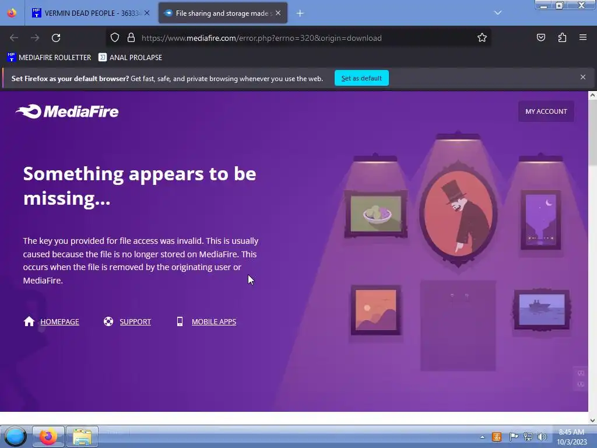Open the MOBILE APPS link
597x448 pixels.
(x=214, y=322)
